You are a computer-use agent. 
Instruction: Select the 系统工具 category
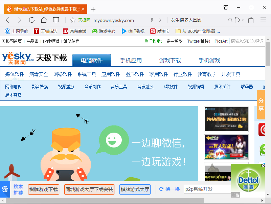87,74
